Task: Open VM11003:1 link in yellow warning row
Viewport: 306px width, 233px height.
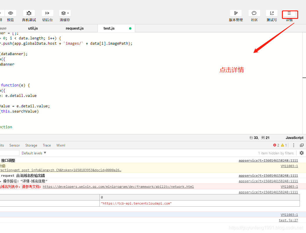Action: (x=289, y=166)
